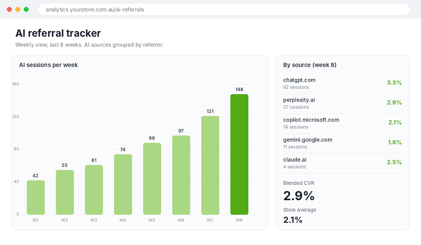Click the W7 bar showing 121 sessions

tap(210, 165)
